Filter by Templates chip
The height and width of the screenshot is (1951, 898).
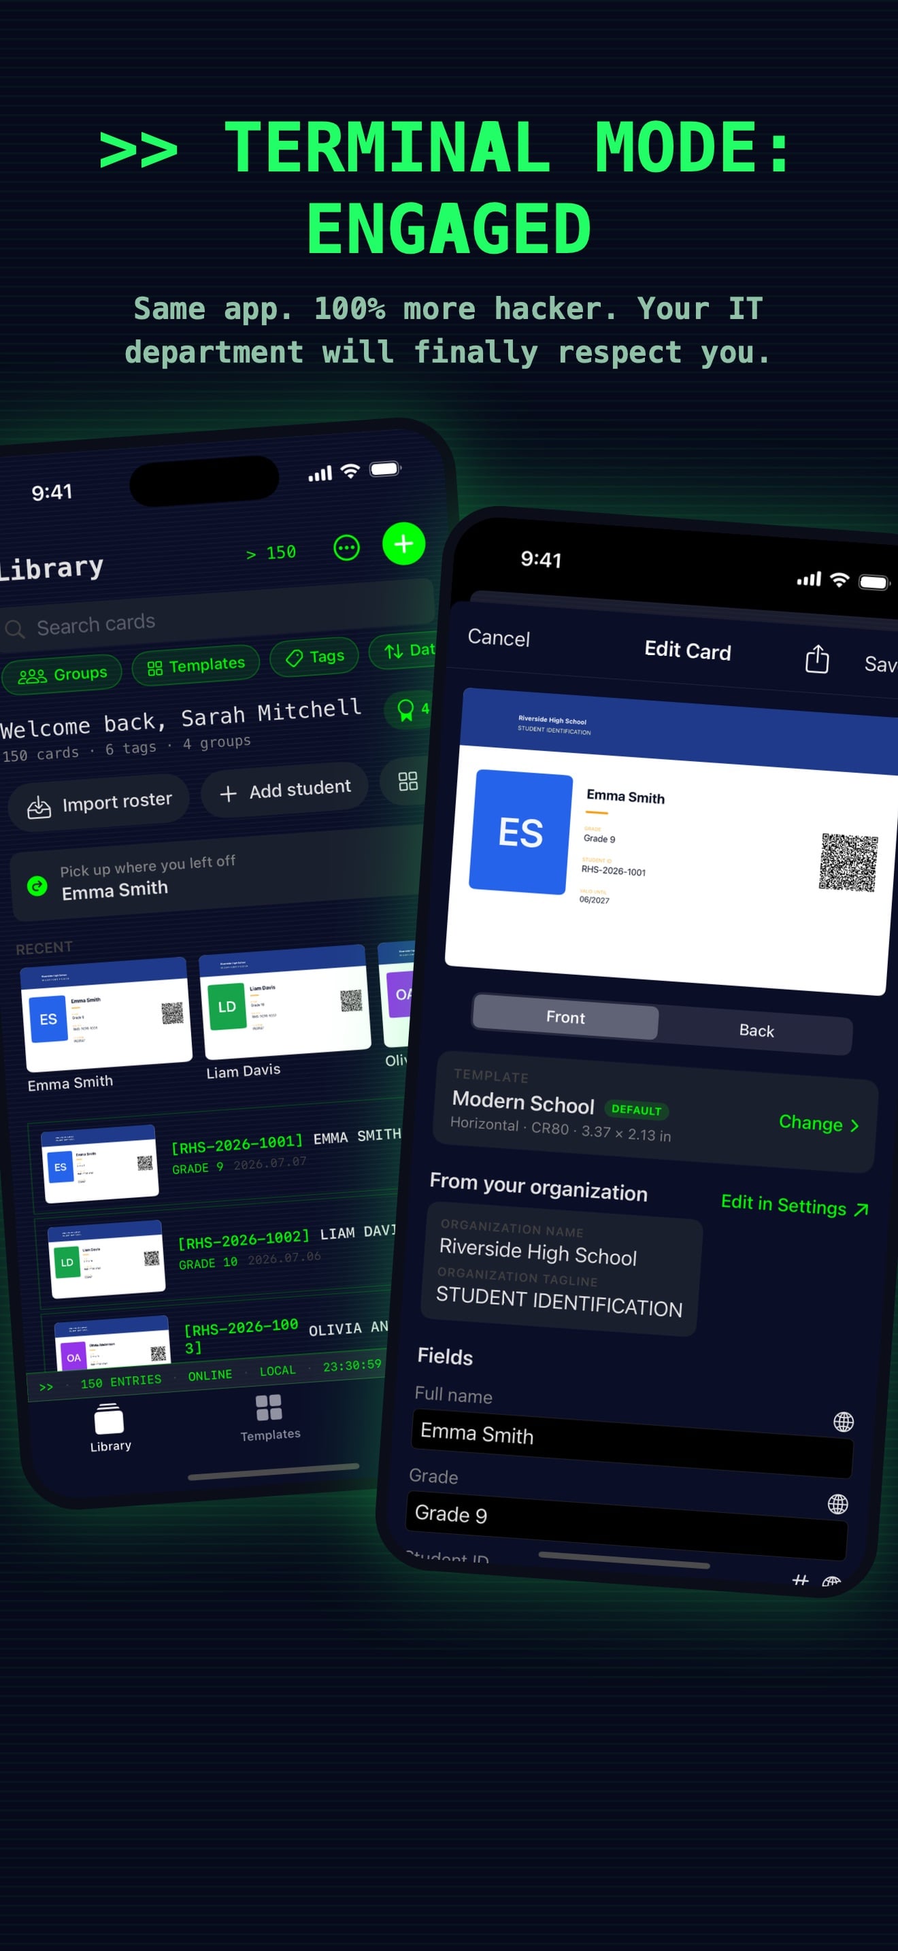click(196, 665)
